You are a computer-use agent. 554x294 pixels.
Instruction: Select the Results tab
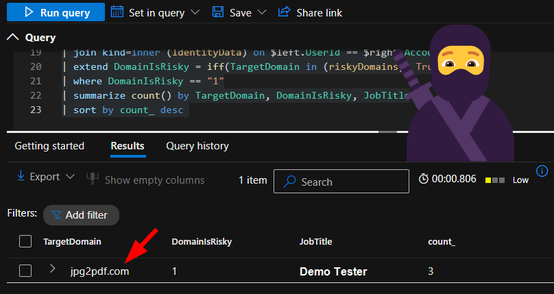pos(128,146)
